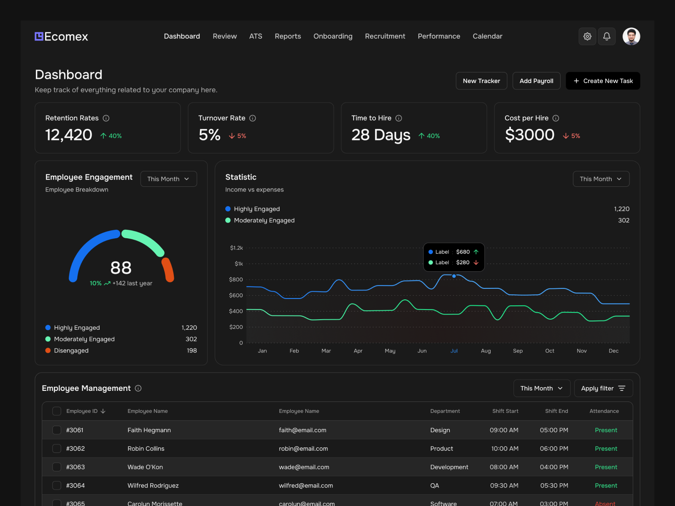Open the This Month dropdown in Employee Management
This screenshot has height=506, width=675.
pyautogui.click(x=542, y=388)
